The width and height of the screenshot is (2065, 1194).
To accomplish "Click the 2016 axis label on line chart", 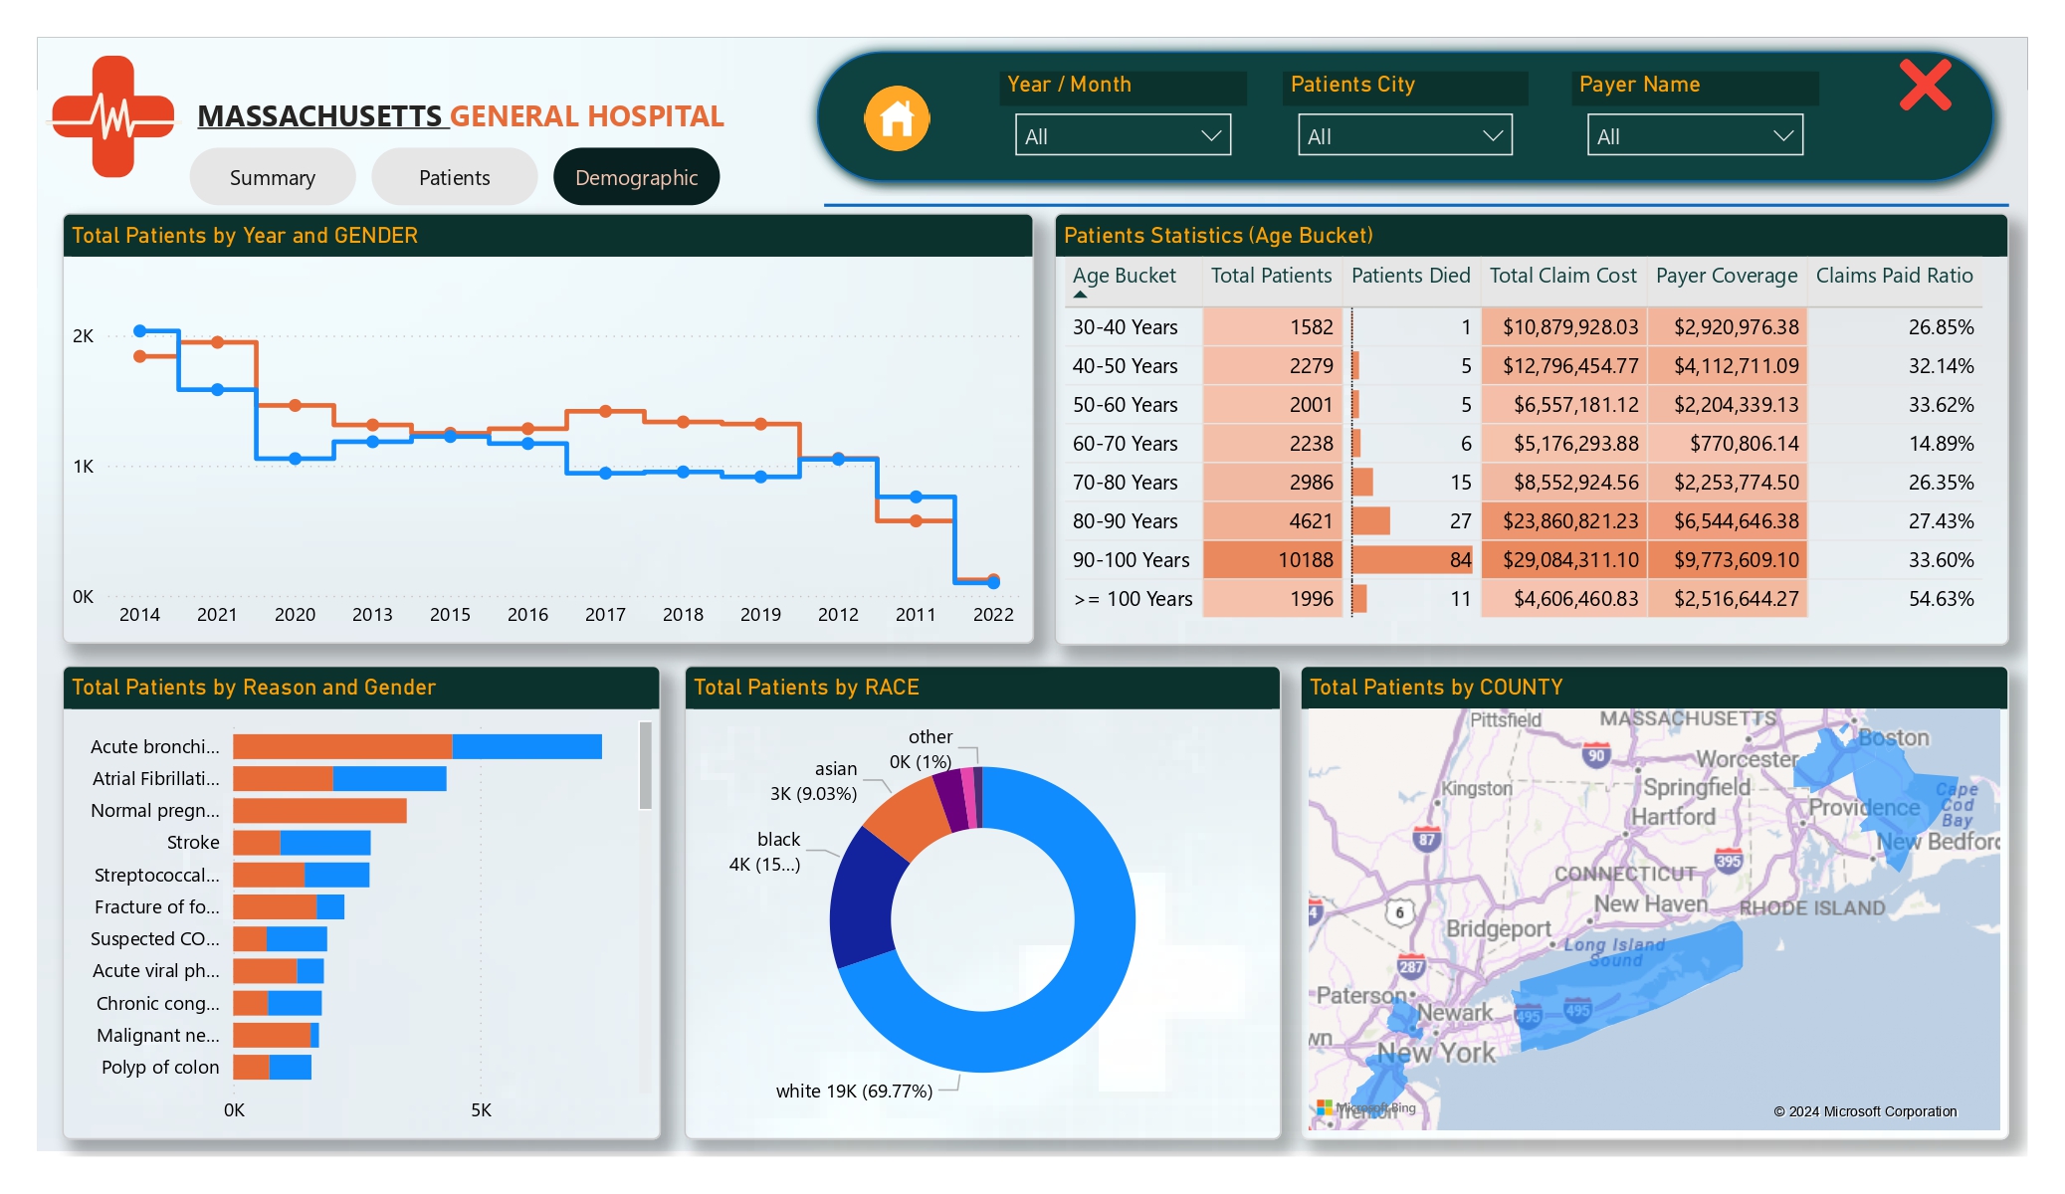I will [527, 614].
